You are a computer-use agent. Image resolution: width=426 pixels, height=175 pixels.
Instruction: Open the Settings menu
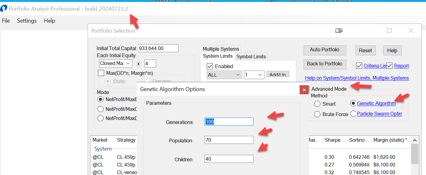tap(27, 21)
